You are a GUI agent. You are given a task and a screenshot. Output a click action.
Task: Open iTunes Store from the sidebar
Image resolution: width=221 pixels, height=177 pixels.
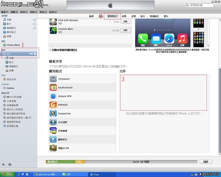coord(13,45)
